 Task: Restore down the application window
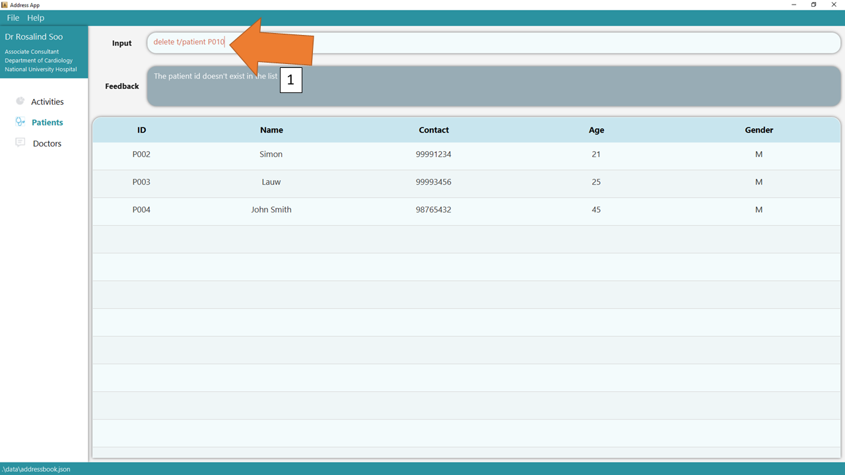pyautogui.click(x=813, y=5)
